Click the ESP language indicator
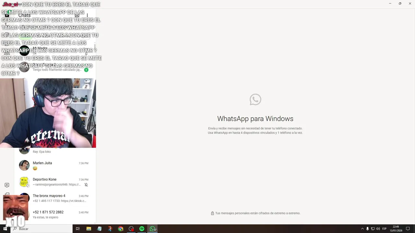This screenshot has height=233, width=415. coord(384,229)
